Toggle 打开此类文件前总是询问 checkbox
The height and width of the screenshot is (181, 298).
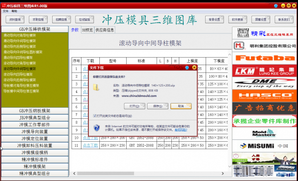tap(94, 116)
